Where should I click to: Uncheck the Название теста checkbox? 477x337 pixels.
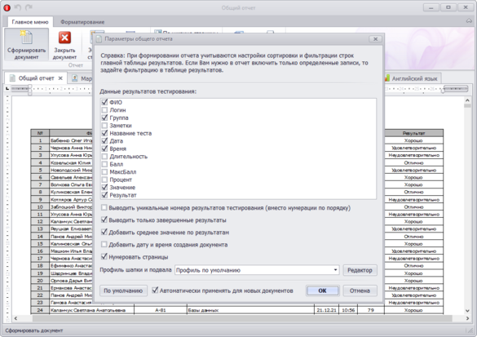(x=104, y=133)
